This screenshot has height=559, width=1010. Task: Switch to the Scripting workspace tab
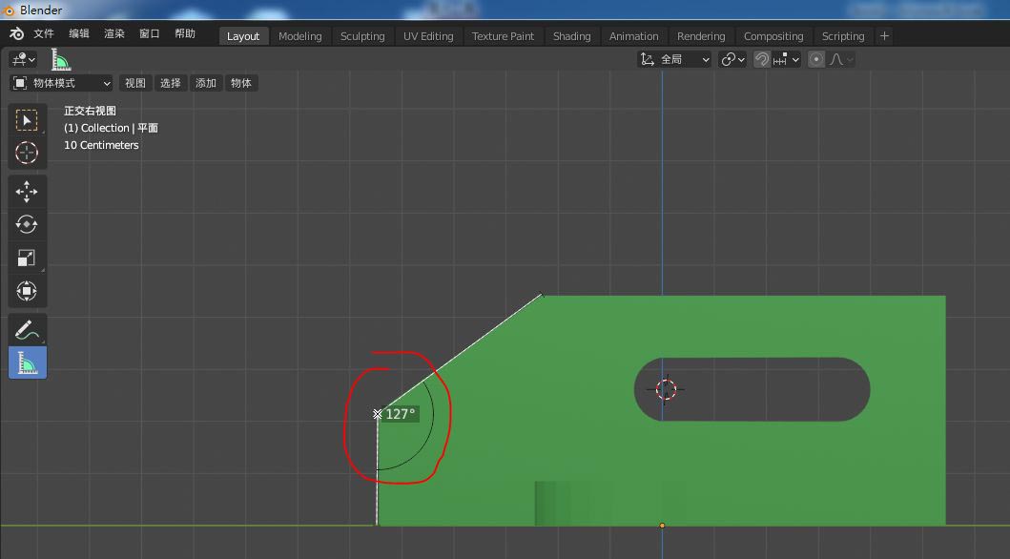(843, 36)
